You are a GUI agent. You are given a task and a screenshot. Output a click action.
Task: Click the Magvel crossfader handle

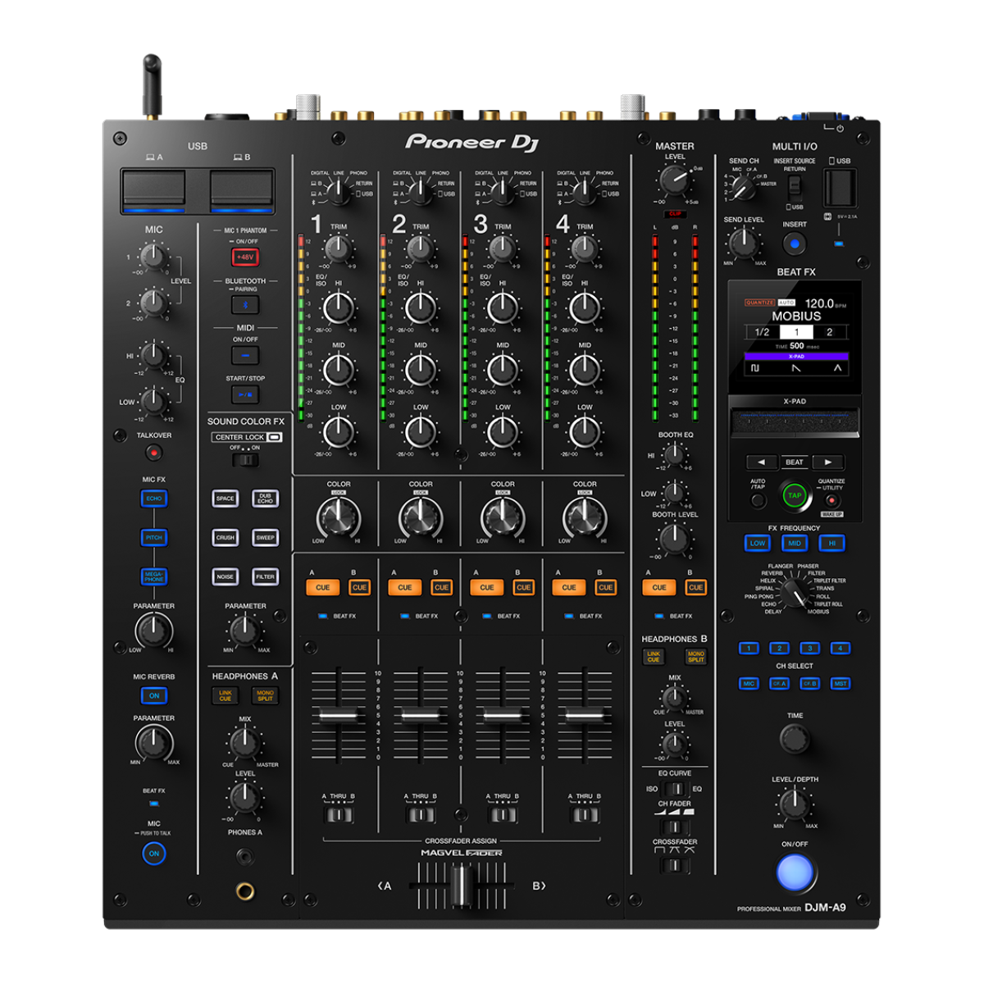click(x=461, y=886)
